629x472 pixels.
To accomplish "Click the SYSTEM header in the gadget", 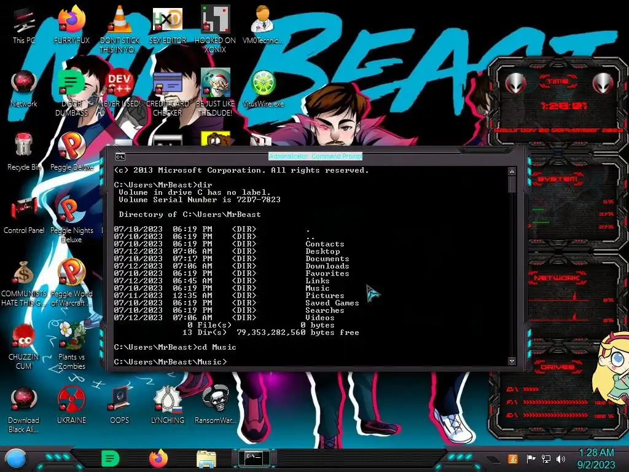I will 558,179.
